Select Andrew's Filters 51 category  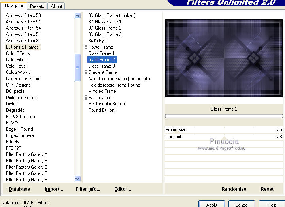click(23, 22)
